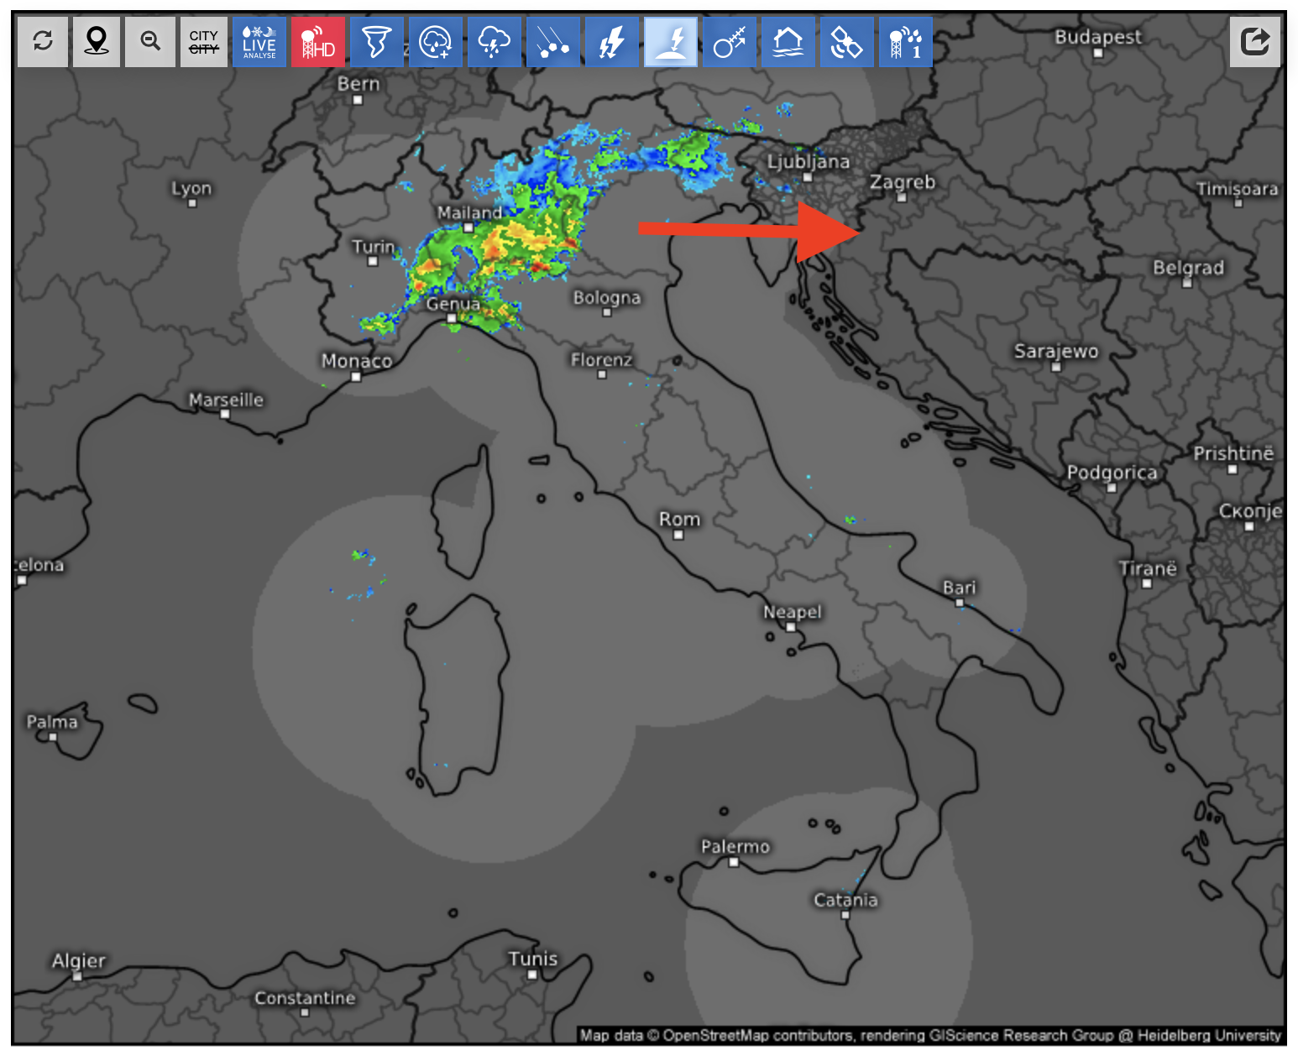Click the Zagreb city marker

tap(902, 198)
